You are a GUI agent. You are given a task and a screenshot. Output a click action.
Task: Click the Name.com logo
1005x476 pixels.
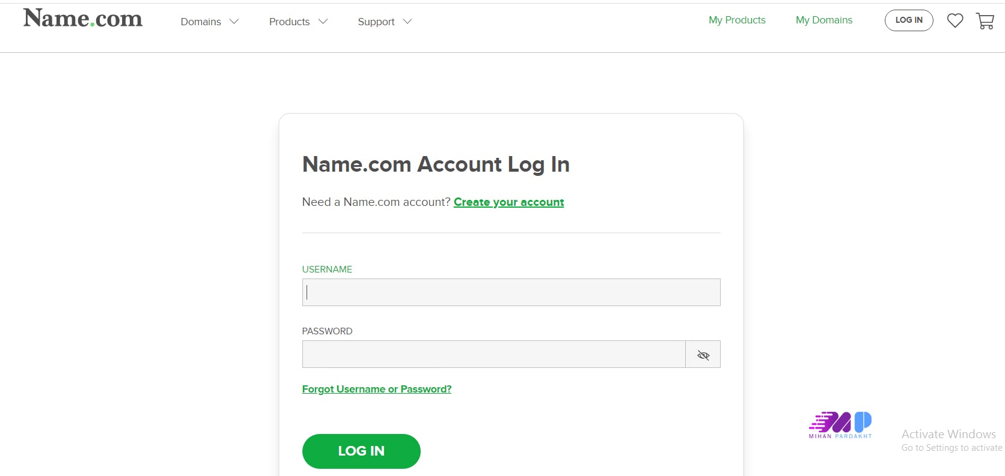pos(83,19)
